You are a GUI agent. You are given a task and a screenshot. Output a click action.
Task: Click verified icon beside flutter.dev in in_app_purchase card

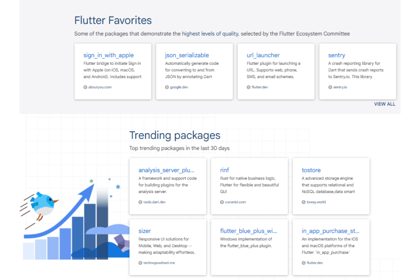(304, 263)
